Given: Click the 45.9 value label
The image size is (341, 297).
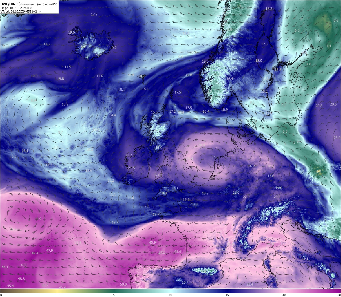Looking at the screenshot, I should click(152, 242).
